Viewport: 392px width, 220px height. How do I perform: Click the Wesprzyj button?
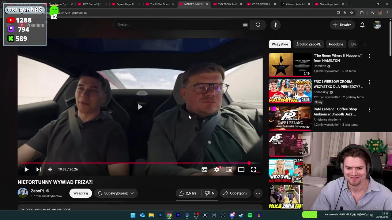81,193
